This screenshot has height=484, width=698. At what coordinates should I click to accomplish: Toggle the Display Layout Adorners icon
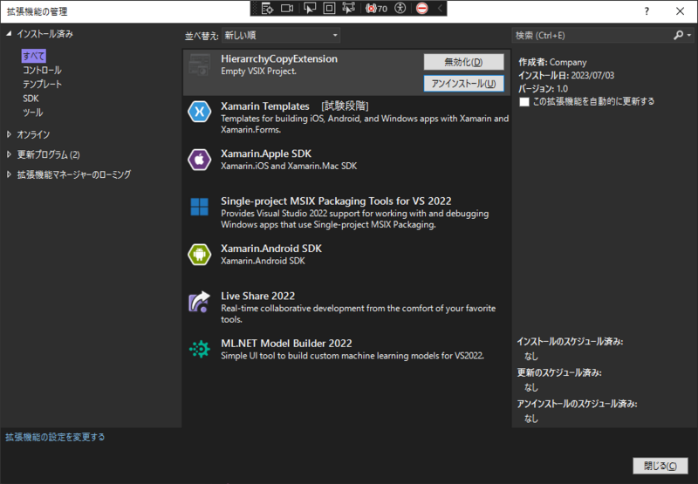329,9
